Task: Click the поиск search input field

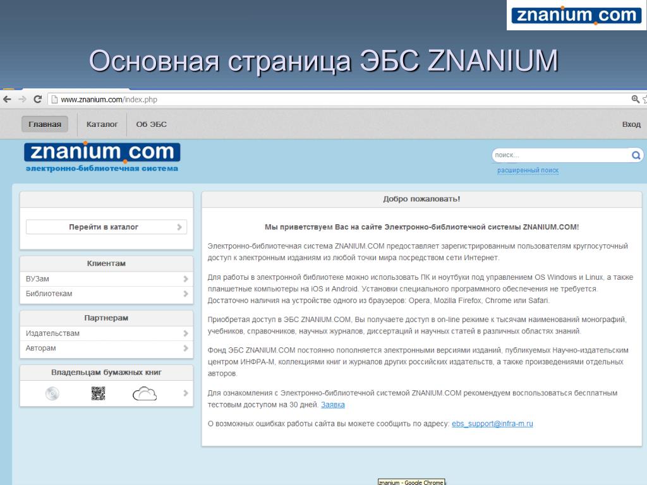Action: point(561,155)
